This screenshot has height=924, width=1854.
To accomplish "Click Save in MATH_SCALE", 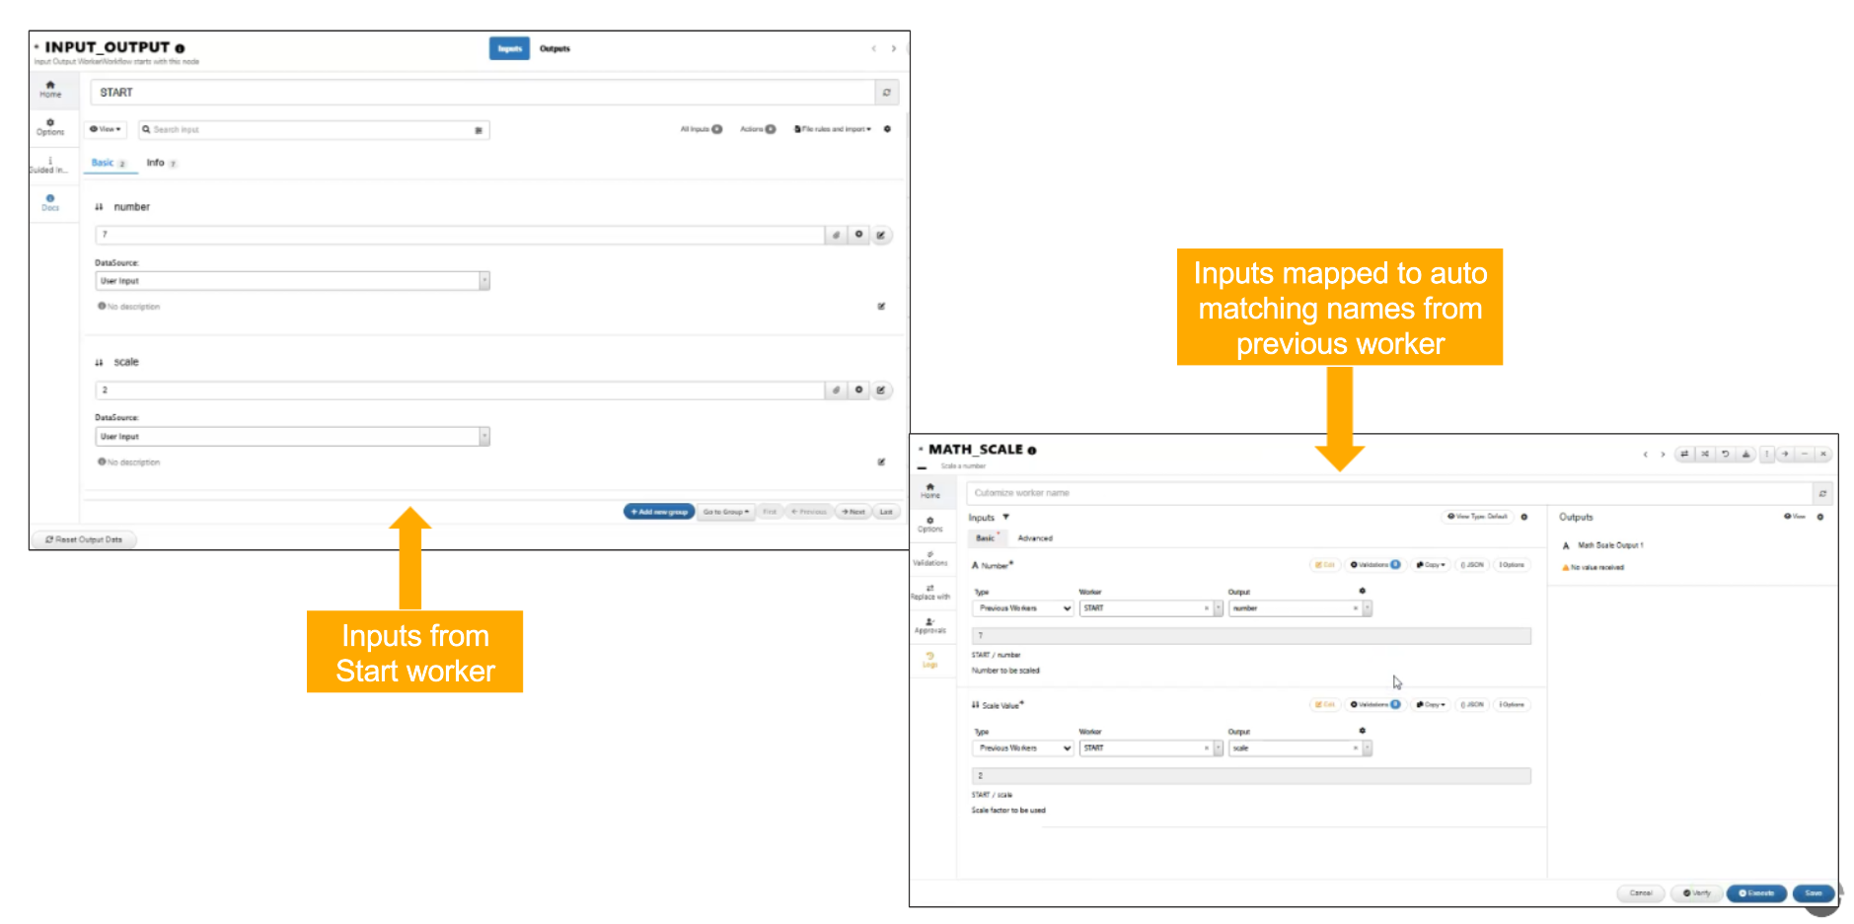I will click(x=1814, y=893).
